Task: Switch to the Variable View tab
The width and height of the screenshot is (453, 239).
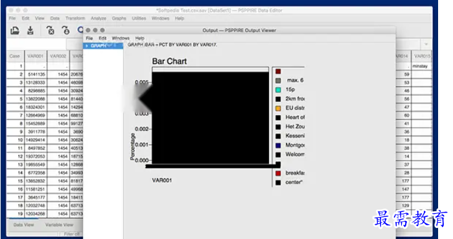Action: [x=59, y=225]
